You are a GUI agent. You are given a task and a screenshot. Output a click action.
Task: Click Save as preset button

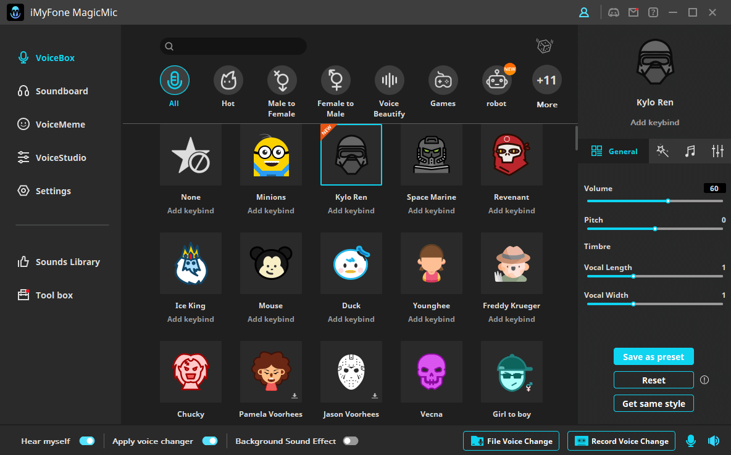[x=654, y=357]
